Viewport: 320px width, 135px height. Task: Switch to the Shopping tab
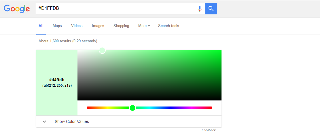click(121, 26)
